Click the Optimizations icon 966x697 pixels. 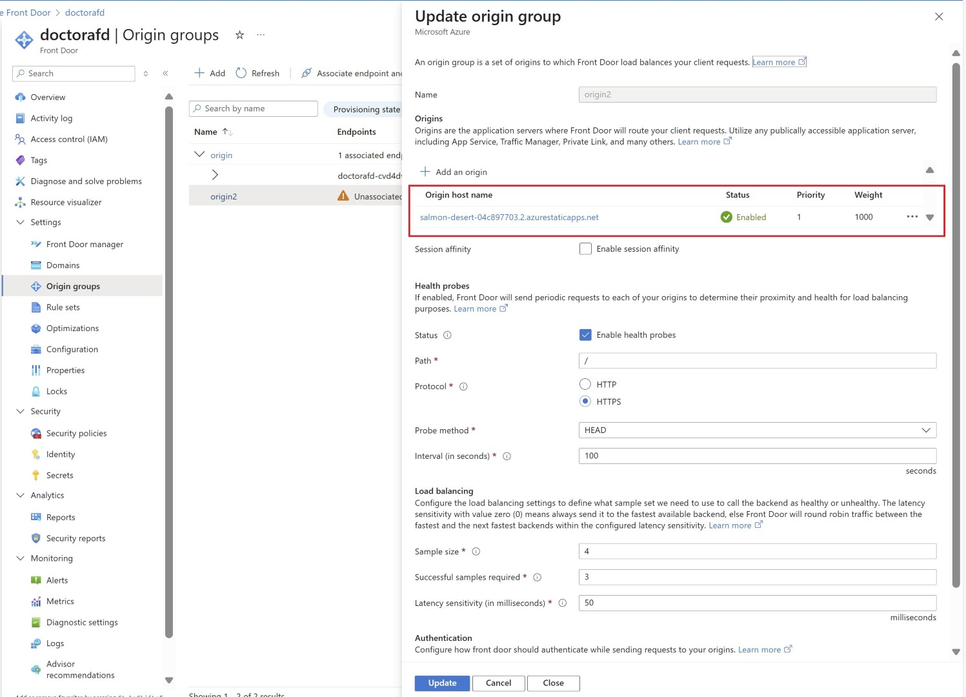[x=36, y=328]
